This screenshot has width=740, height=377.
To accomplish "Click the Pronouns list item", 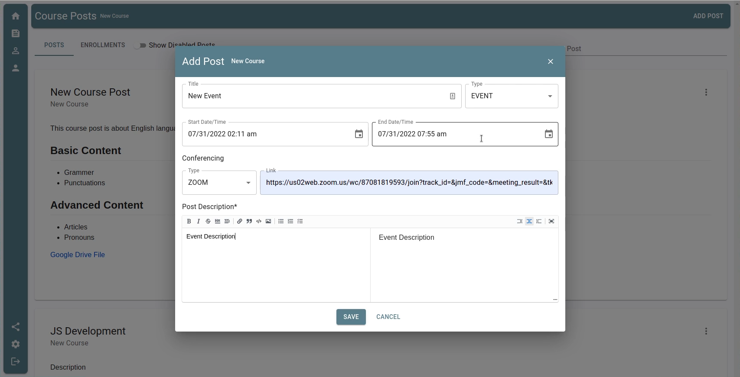I will pos(79,237).
